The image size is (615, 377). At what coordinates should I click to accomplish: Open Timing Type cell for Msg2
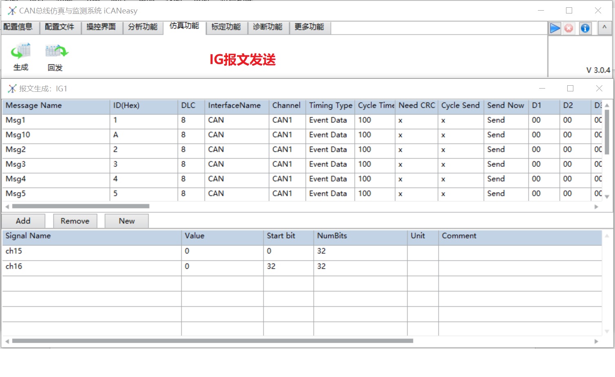point(329,150)
